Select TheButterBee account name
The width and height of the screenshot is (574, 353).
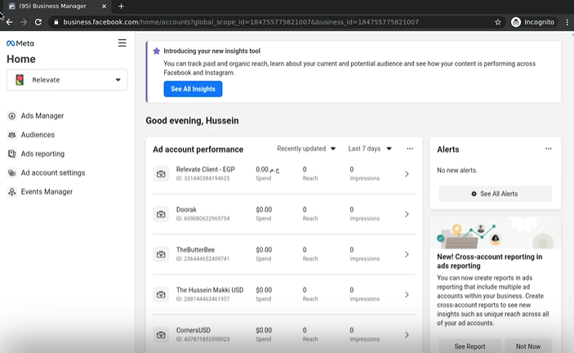[x=195, y=250]
